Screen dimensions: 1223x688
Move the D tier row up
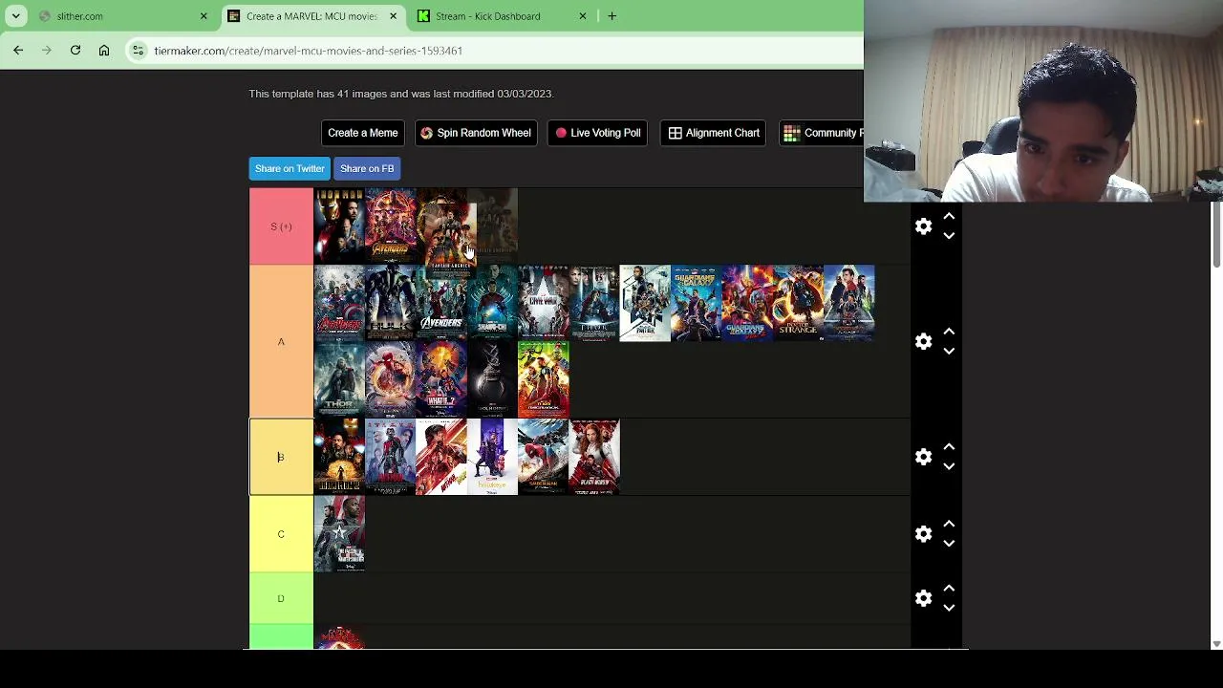[x=949, y=589]
